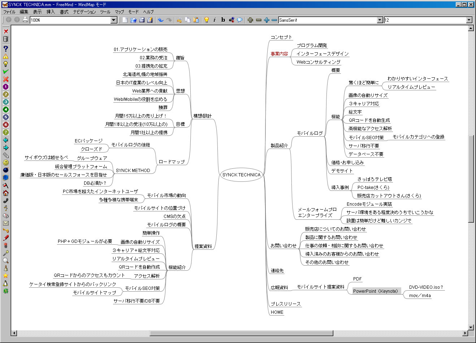Click the Cut scissors icon
The width and height of the screenshot is (476, 343).
click(x=179, y=20)
